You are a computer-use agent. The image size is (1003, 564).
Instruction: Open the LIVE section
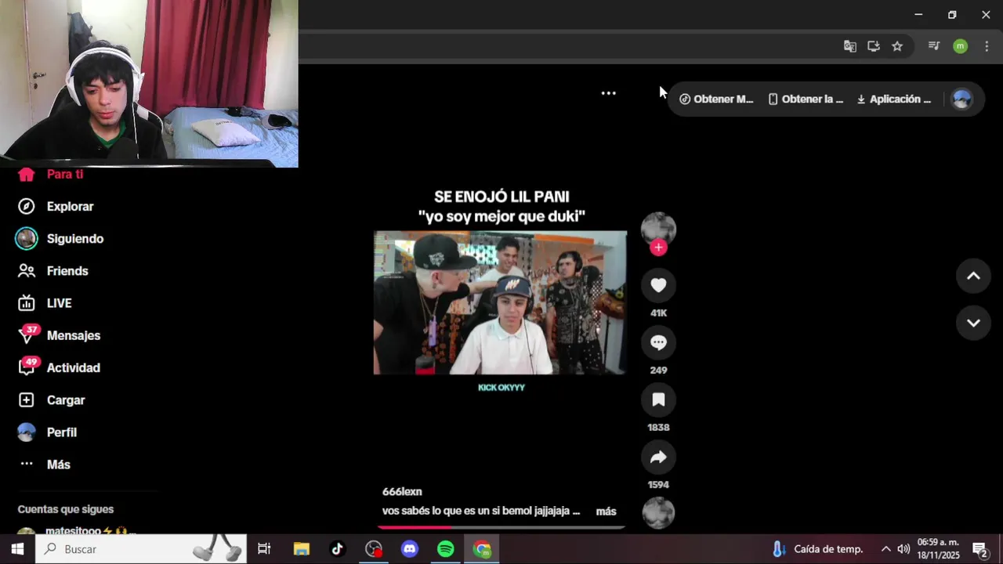point(45,303)
